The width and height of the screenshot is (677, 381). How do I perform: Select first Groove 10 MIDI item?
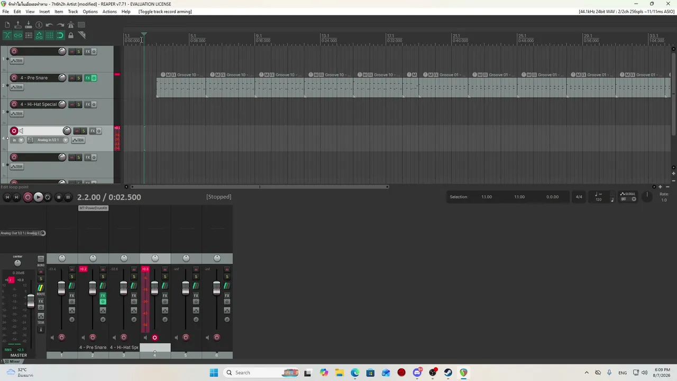click(x=181, y=85)
